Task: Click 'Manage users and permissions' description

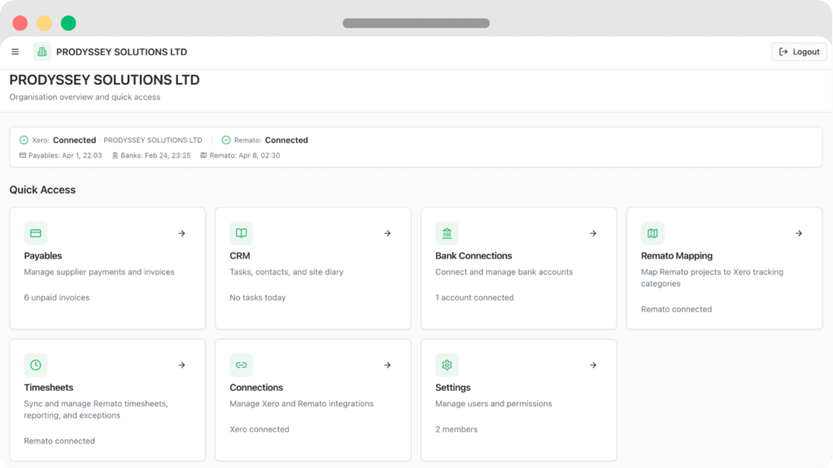Action: click(x=494, y=404)
